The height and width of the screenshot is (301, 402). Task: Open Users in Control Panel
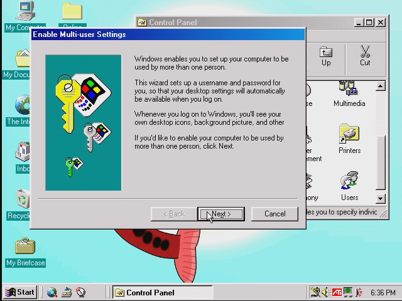tap(349, 186)
